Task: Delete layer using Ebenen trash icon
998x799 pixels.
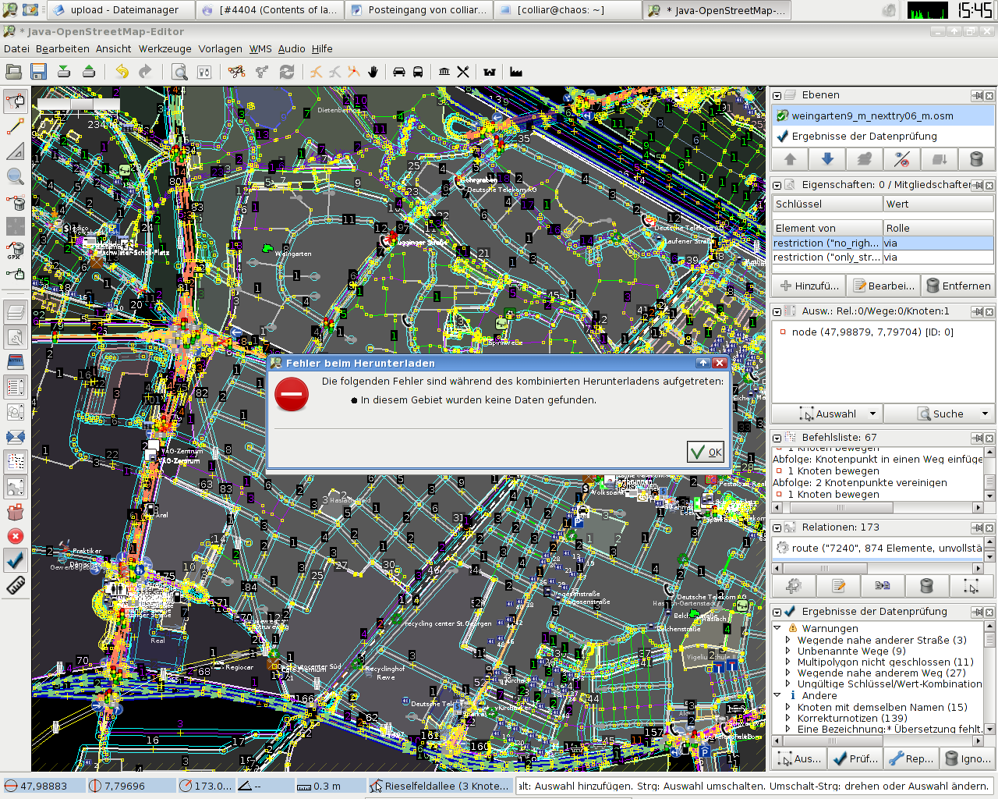Action: click(x=976, y=159)
